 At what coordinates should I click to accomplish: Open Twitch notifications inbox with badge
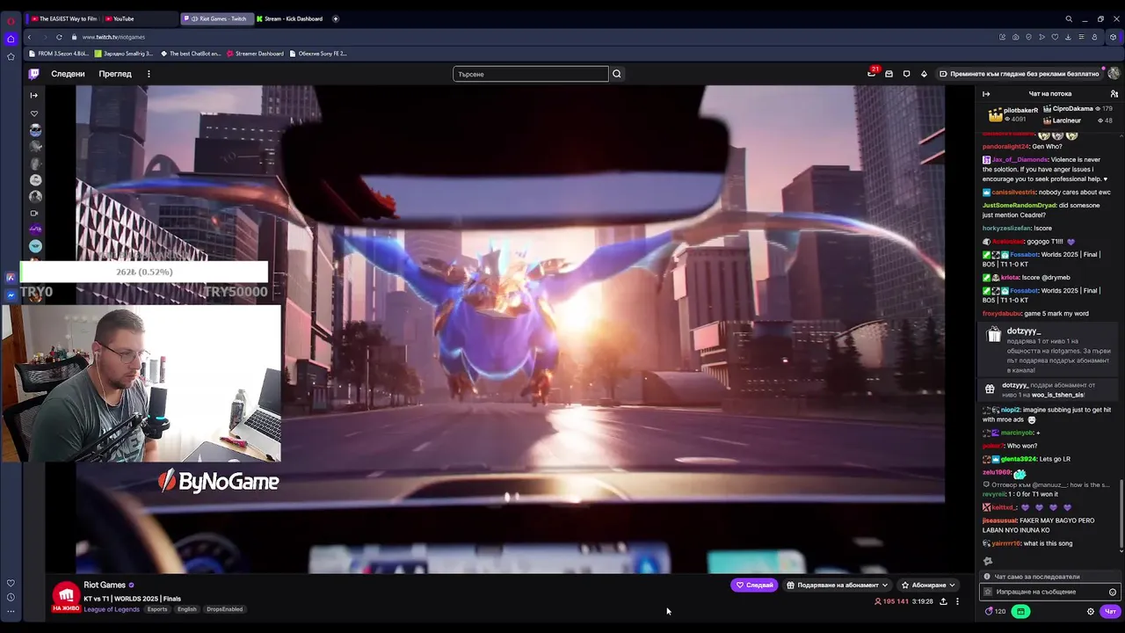tap(872, 73)
